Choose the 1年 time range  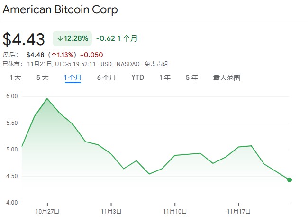pos(165,77)
